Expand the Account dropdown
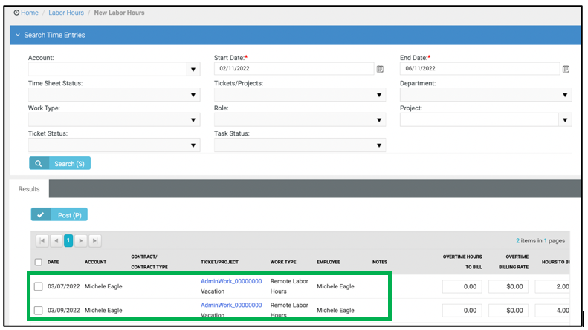Screen dimensions: 588x330 pos(193,70)
